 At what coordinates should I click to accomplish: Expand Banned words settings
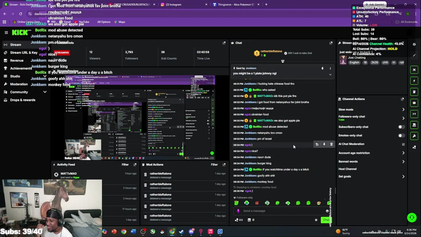pos(403,162)
